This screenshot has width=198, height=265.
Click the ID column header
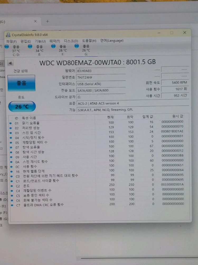click(16, 118)
